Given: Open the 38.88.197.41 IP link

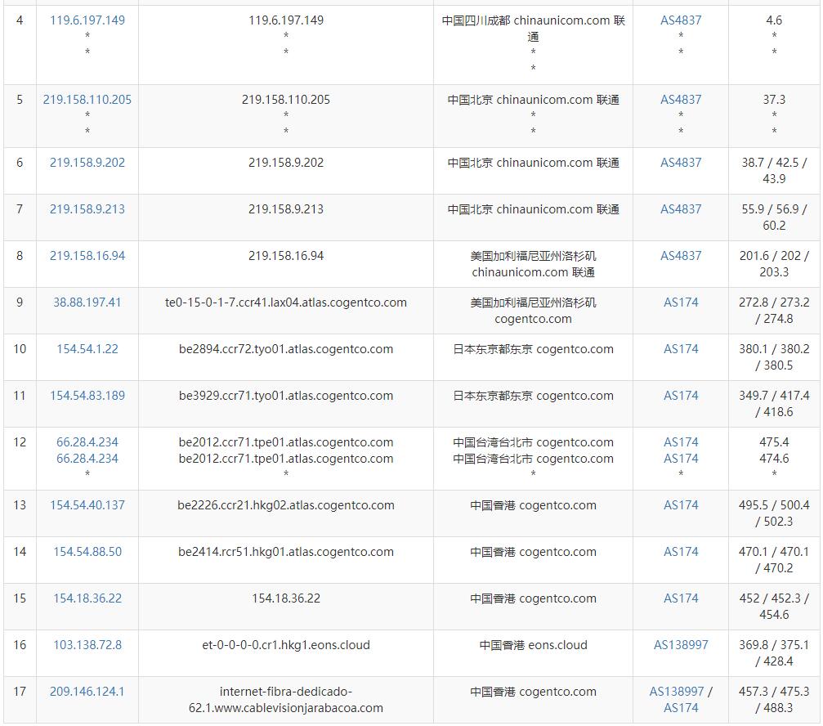Looking at the screenshot, I should [x=87, y=302].
